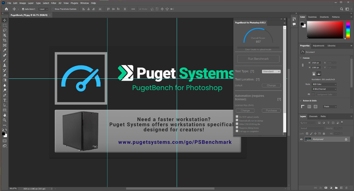Viewport: 354px width, 191px height.
Task: Select the Zoom tool
Action: click(5, 120)
